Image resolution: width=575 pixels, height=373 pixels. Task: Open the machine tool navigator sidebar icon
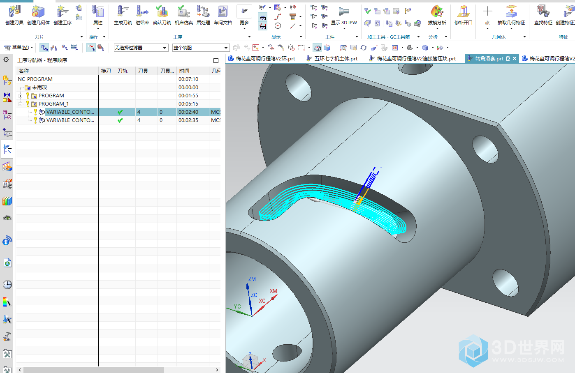[7, 184]
